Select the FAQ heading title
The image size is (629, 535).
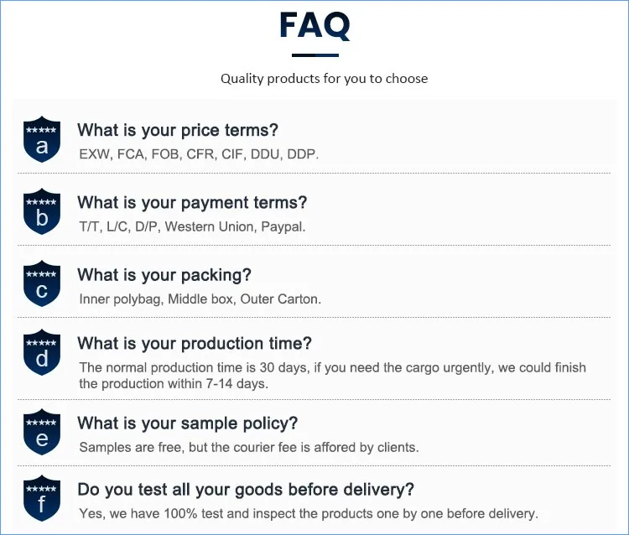pos(314,26)
